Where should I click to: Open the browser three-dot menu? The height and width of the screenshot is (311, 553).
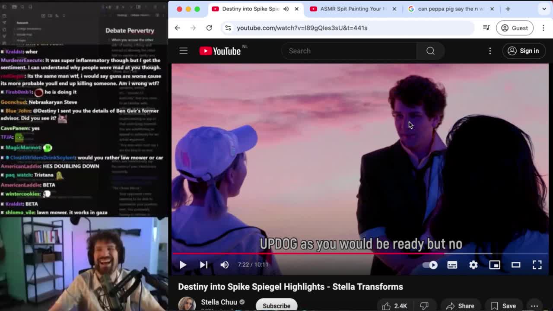543,27
